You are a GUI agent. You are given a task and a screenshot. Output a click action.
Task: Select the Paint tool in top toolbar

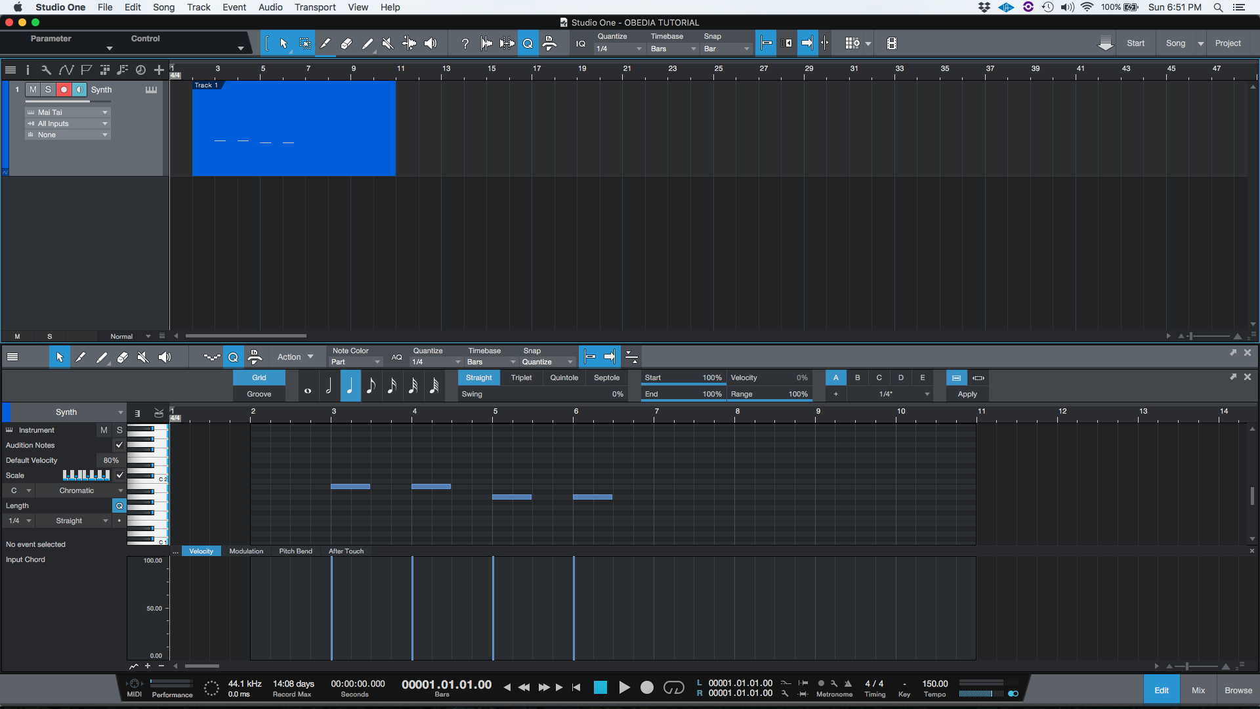pyautogui.click(x=367, y=43)
